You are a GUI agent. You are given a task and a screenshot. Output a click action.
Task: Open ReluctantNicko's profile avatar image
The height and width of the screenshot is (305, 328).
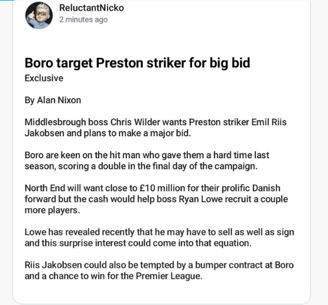[x=39, y=15]
